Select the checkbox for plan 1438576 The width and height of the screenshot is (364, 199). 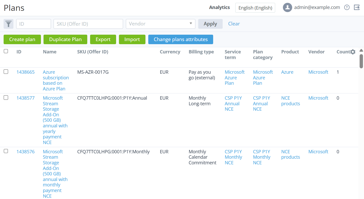[6, 151]
